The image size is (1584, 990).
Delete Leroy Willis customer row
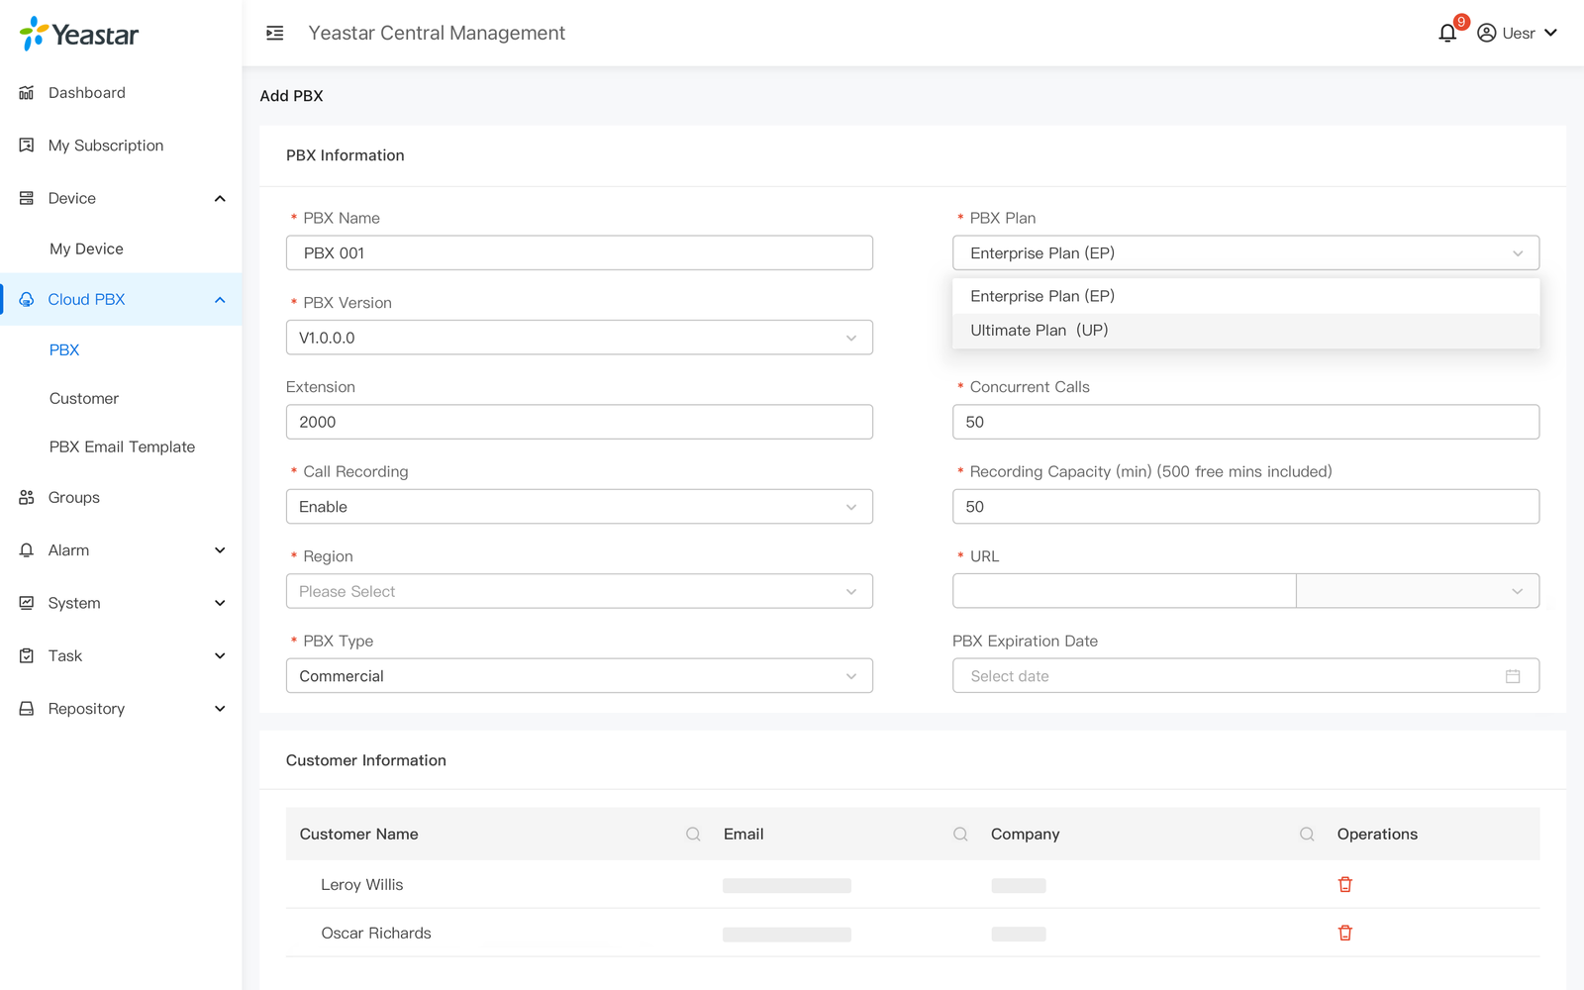1344,885
